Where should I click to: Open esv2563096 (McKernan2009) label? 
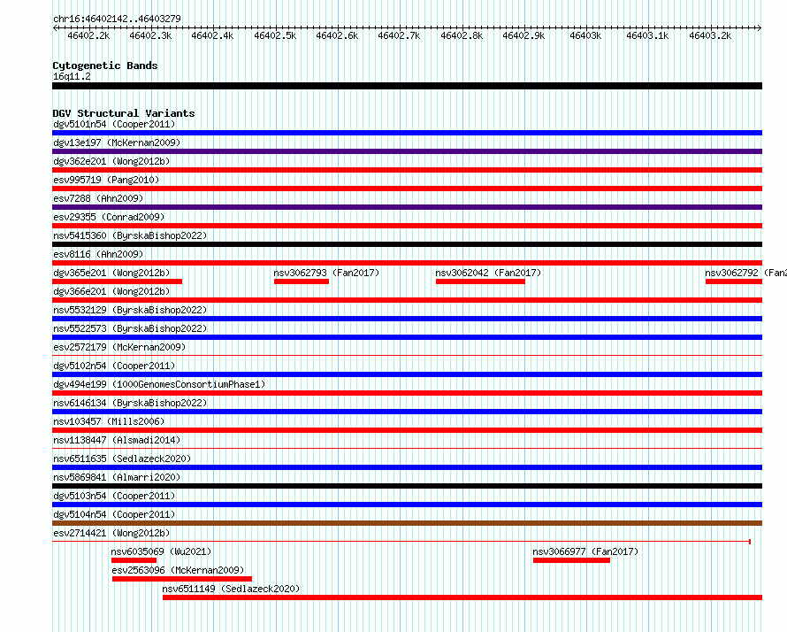pyautogui.click(x=178, y=570)
